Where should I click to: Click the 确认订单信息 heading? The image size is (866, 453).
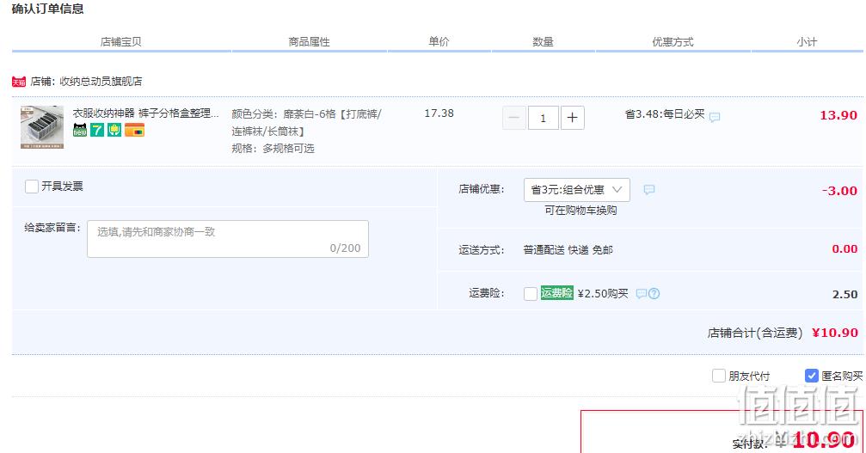coord(47,9)
